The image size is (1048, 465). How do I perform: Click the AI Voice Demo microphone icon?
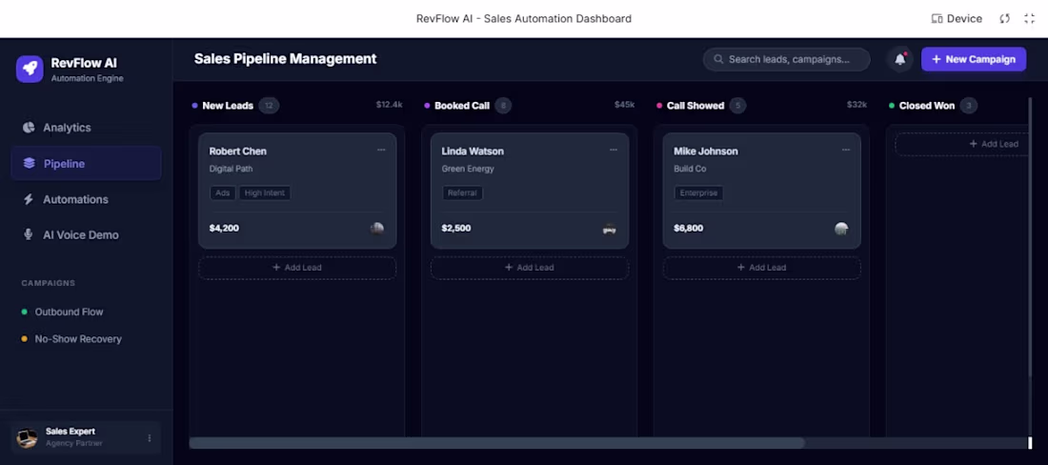point(28,234)
